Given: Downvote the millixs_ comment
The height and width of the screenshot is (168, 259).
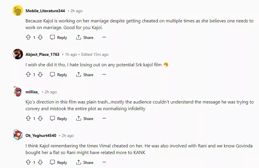Looking at the screenshot, I should coord(40,119).
